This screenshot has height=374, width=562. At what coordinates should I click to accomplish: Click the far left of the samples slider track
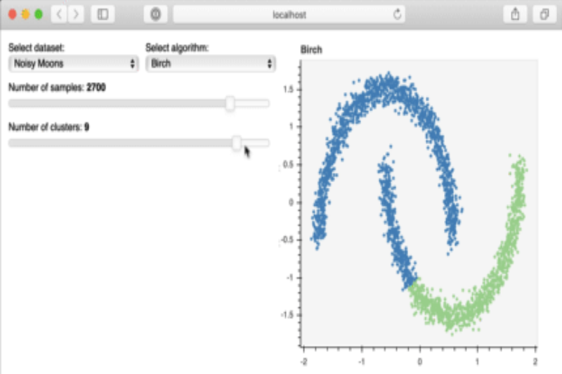click(x=11, y=103)
